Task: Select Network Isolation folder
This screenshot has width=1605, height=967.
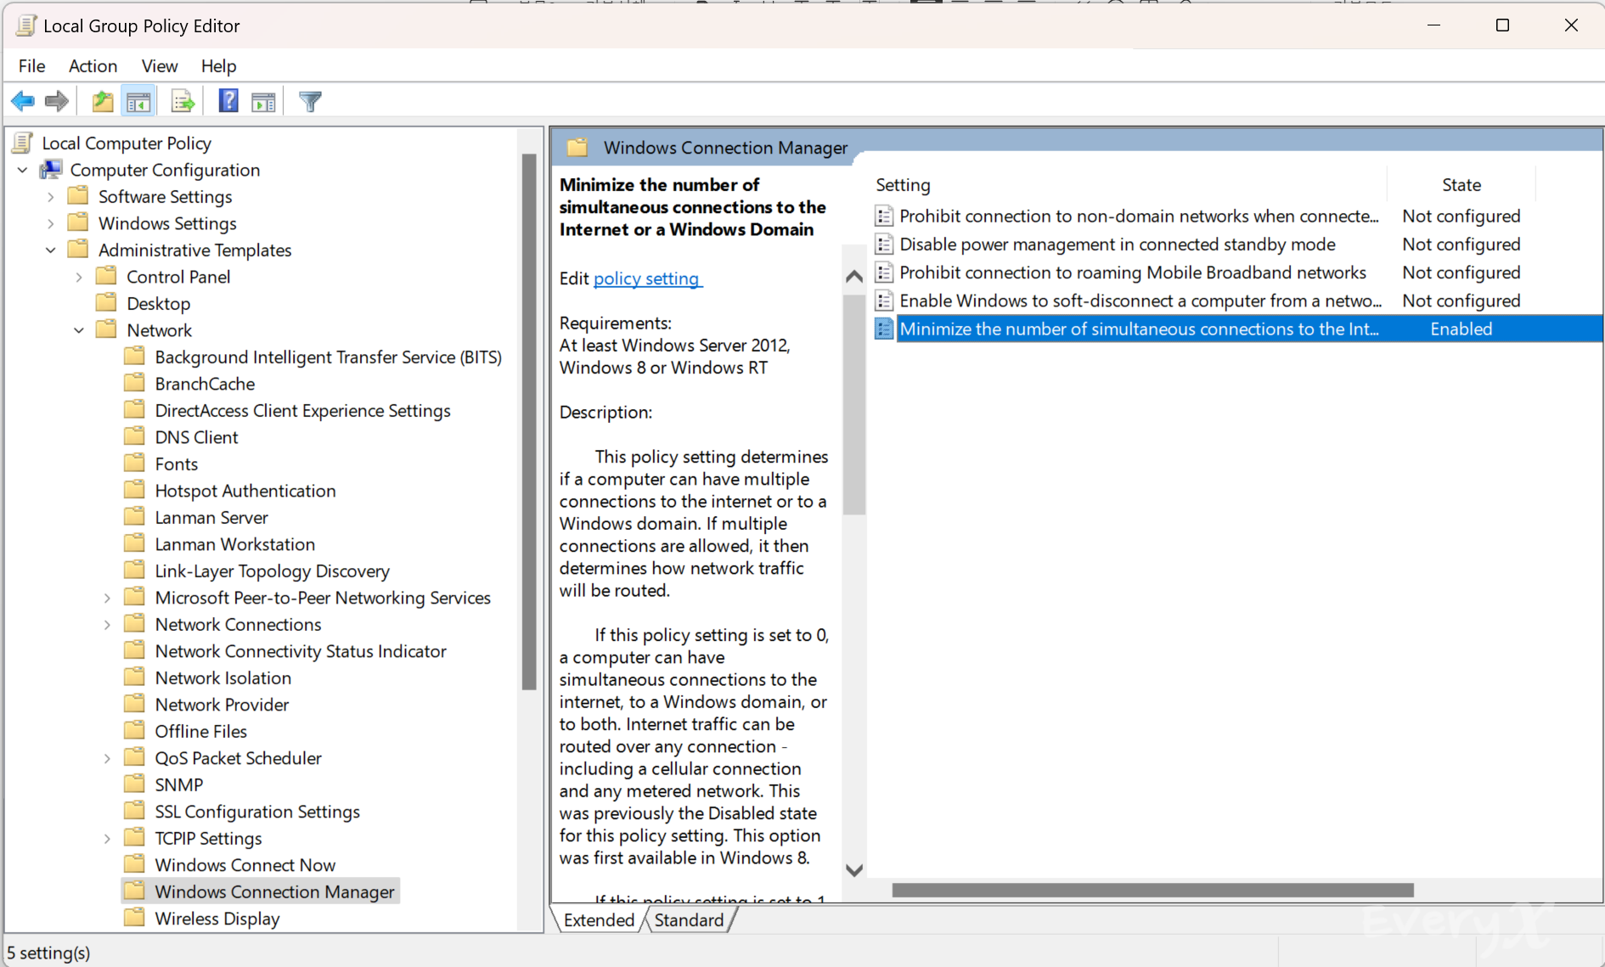Action: 222,678
